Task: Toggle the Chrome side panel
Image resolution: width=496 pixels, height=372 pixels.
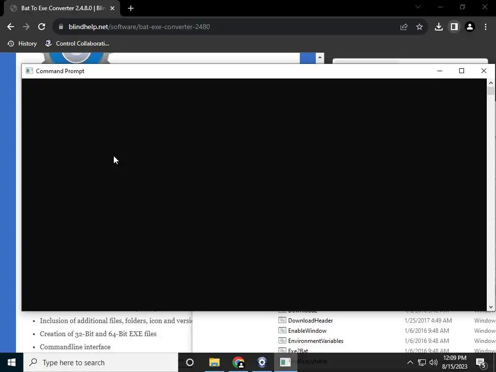Action: [x=454, y=27]
